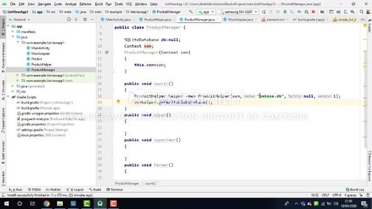Click the yellow lightbulb intention icon
This screenshot has height=209, width=372.
tap(118, 102)
